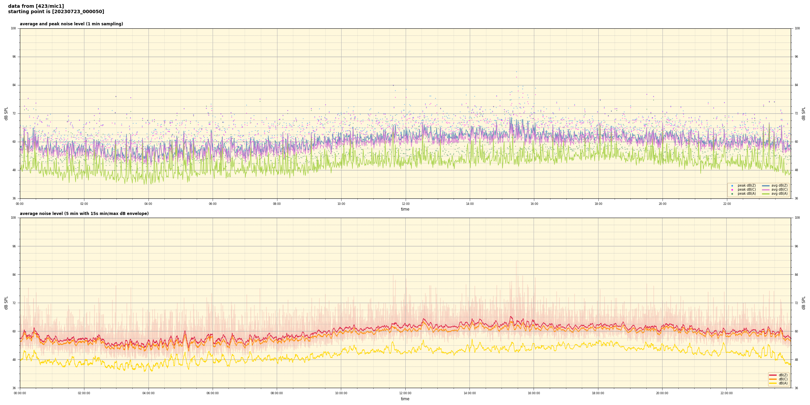
Task: Click the peak dB(C) legend marker
Action: click(732, 190)
